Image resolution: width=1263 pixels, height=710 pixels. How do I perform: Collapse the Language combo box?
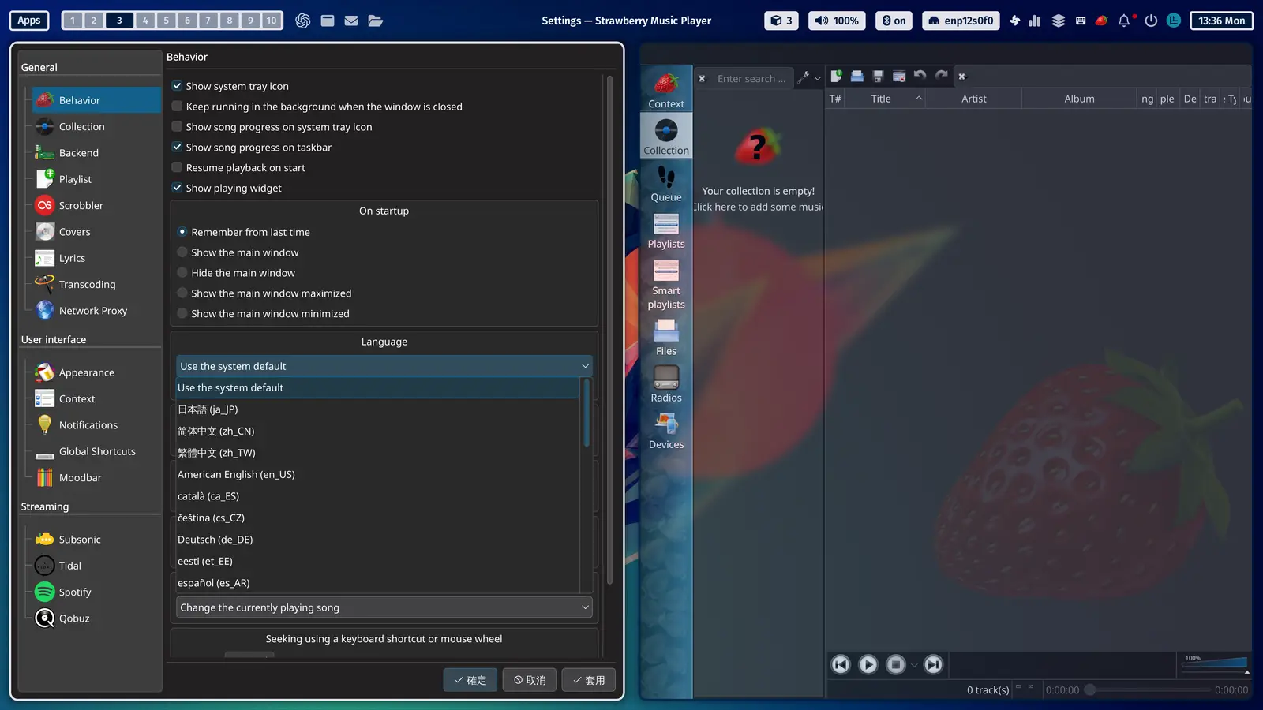(384, 366)
